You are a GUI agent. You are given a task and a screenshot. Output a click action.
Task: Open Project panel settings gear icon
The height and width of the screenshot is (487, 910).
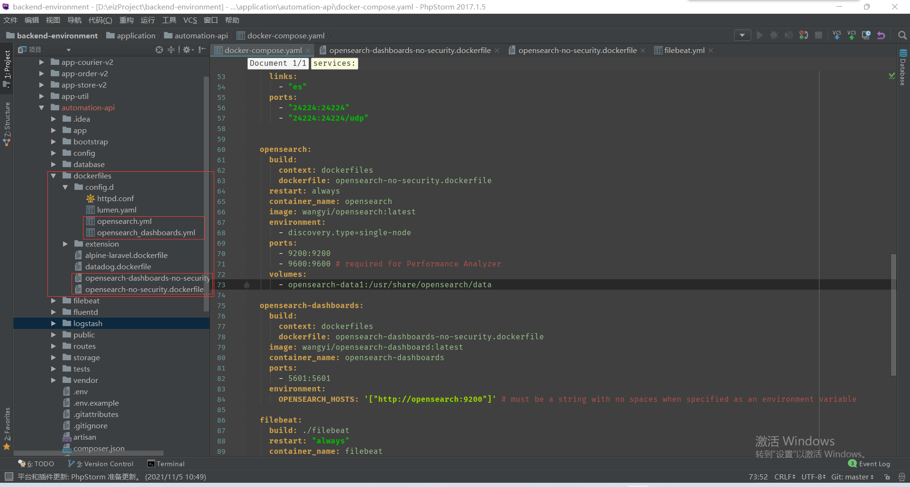click(187, 50)
